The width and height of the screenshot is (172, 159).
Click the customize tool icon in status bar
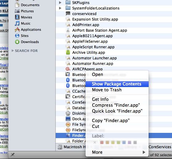[x=13, y=155]
